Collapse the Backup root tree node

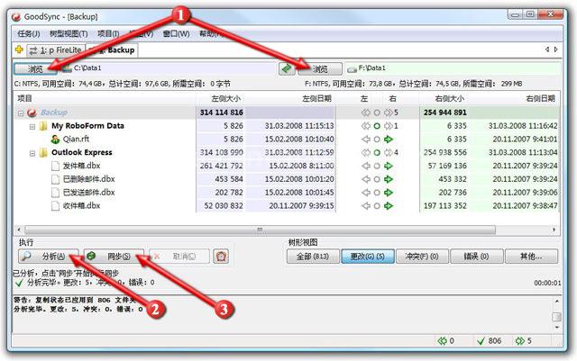click(x=21, y=113)
